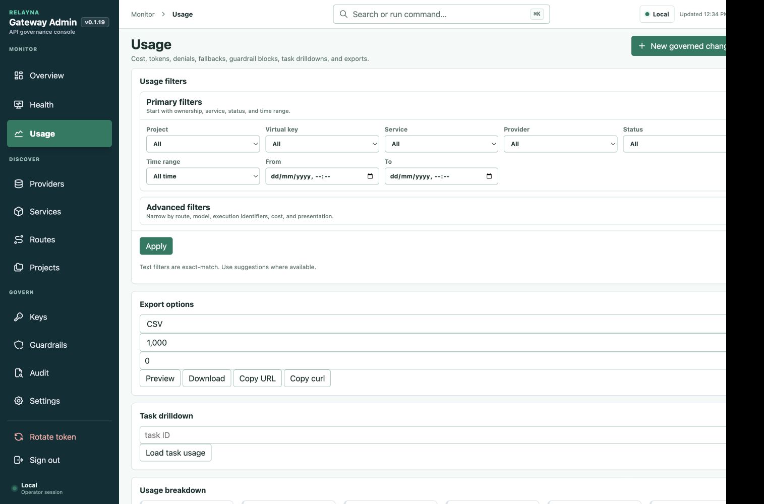Click the breadcrumb chevron separator
The height and width of the screenshot is (504, 764).
[x=163, y=14]
